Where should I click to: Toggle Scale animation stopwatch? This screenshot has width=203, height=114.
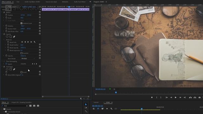6,18
